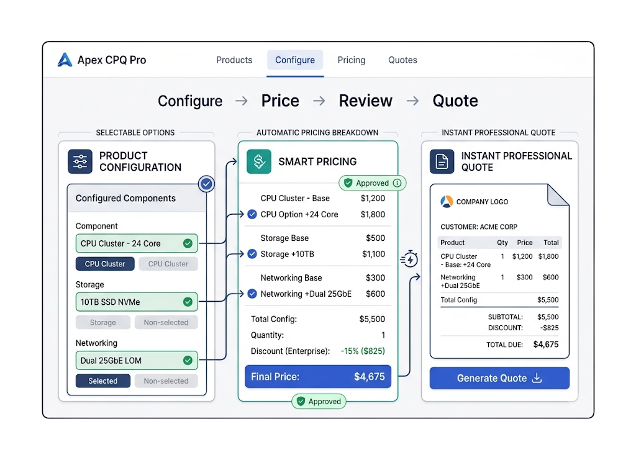The height and width of the screenshot is (460, 636).
Task: Click the TOTAL DUE $4,675 amount
Action: coord(545,345)
